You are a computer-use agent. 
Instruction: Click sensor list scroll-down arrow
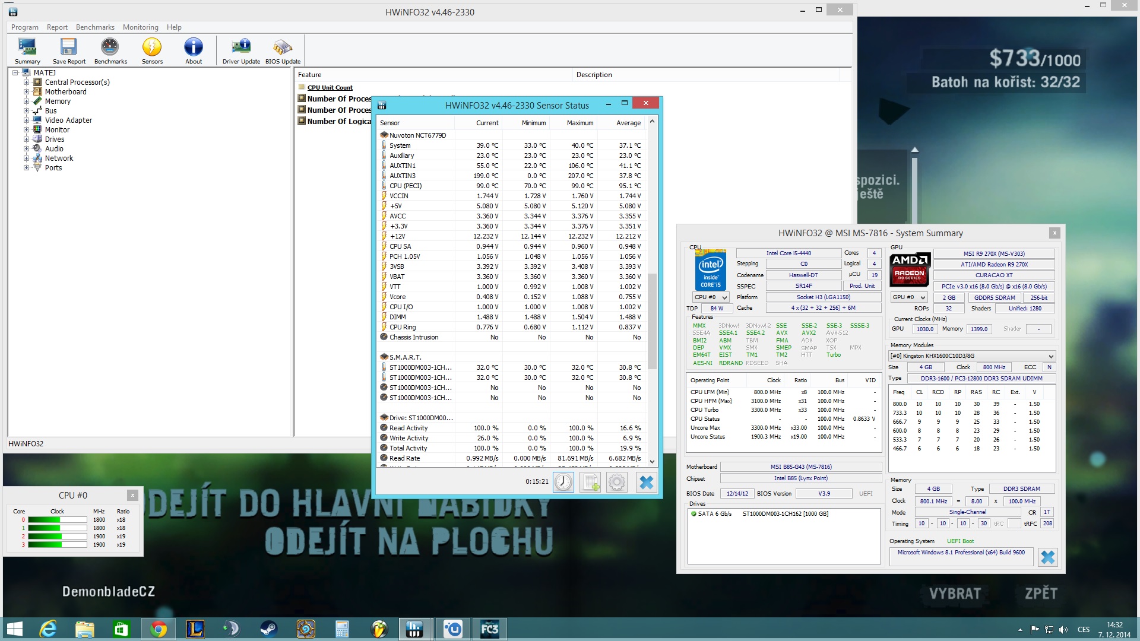pos(652,462)
